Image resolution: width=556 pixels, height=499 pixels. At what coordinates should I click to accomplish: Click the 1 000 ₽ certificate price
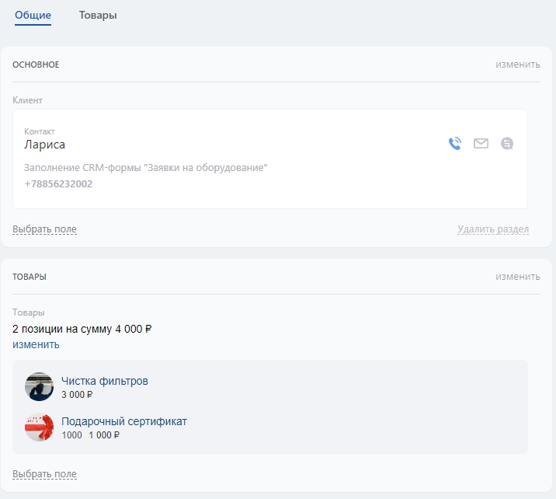coord(104,435)
